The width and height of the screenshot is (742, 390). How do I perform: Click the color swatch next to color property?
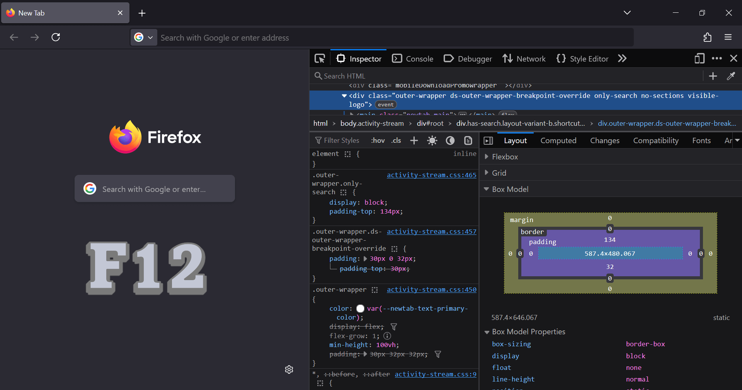(360, 308)
